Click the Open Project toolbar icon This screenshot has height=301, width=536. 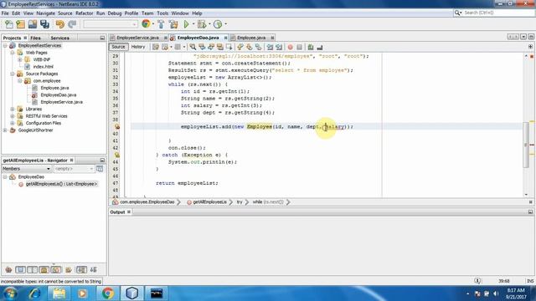[x=33, y=24]
